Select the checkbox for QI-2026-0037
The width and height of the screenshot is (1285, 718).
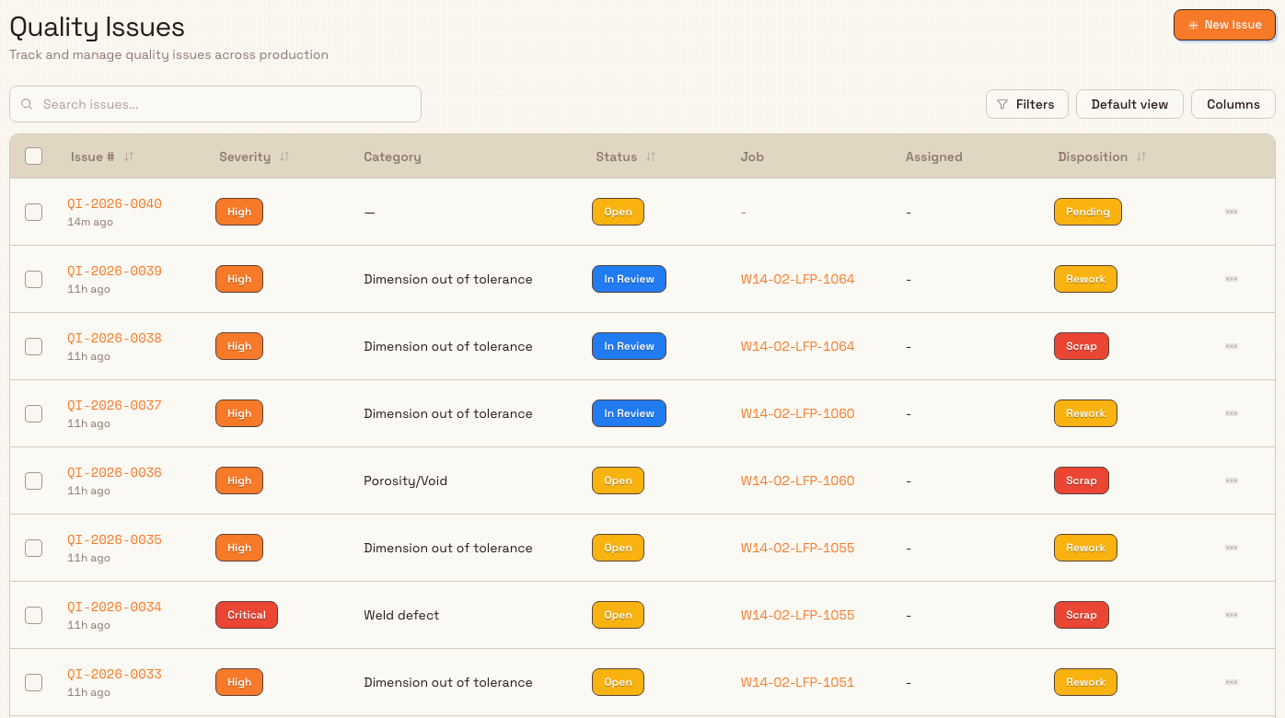(x=33, y=413)
